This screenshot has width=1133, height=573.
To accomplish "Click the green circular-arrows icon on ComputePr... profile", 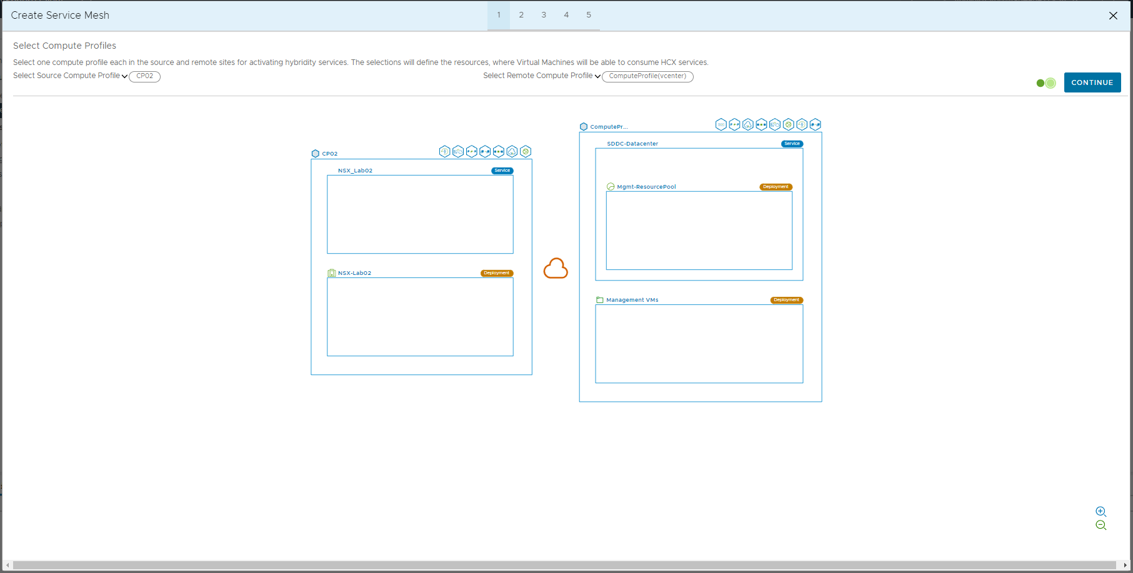I will [789, 124].
